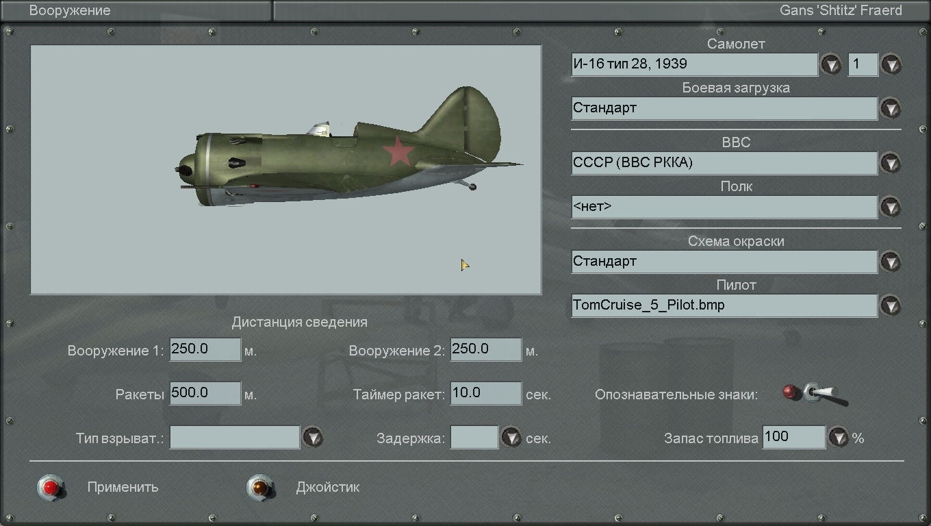Expand the ВВС air force dropdown
931x526 pixels.
click(x=891, y=163)
